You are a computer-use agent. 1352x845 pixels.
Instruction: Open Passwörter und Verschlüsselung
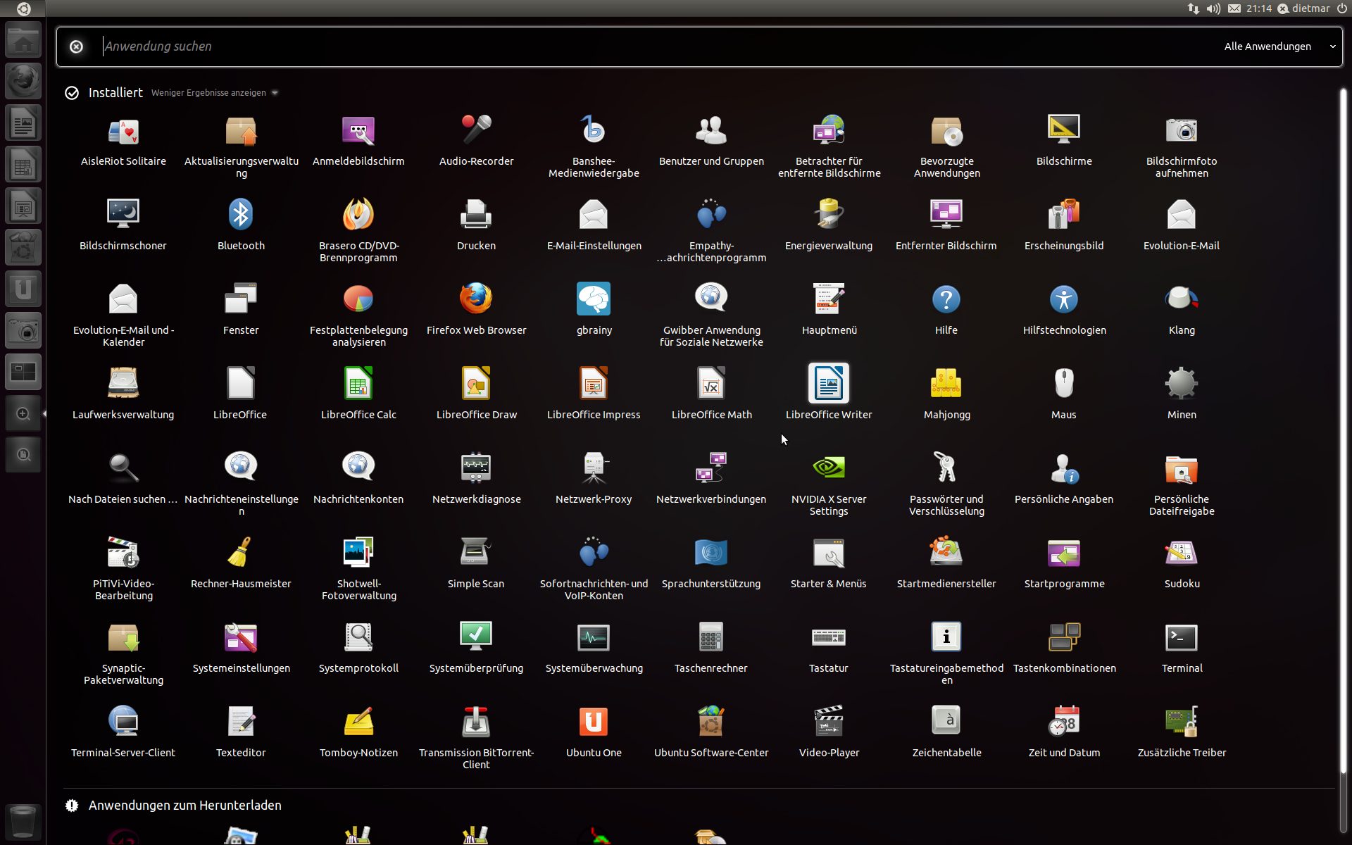946,484
